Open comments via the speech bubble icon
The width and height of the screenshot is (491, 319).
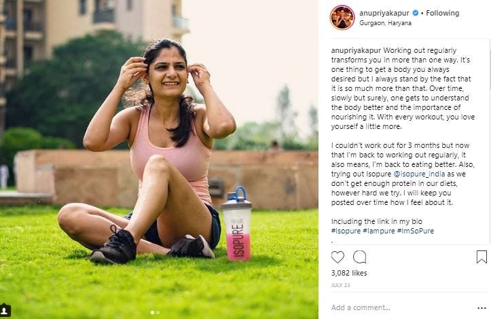pyautogui.click(x=359, y=257)
